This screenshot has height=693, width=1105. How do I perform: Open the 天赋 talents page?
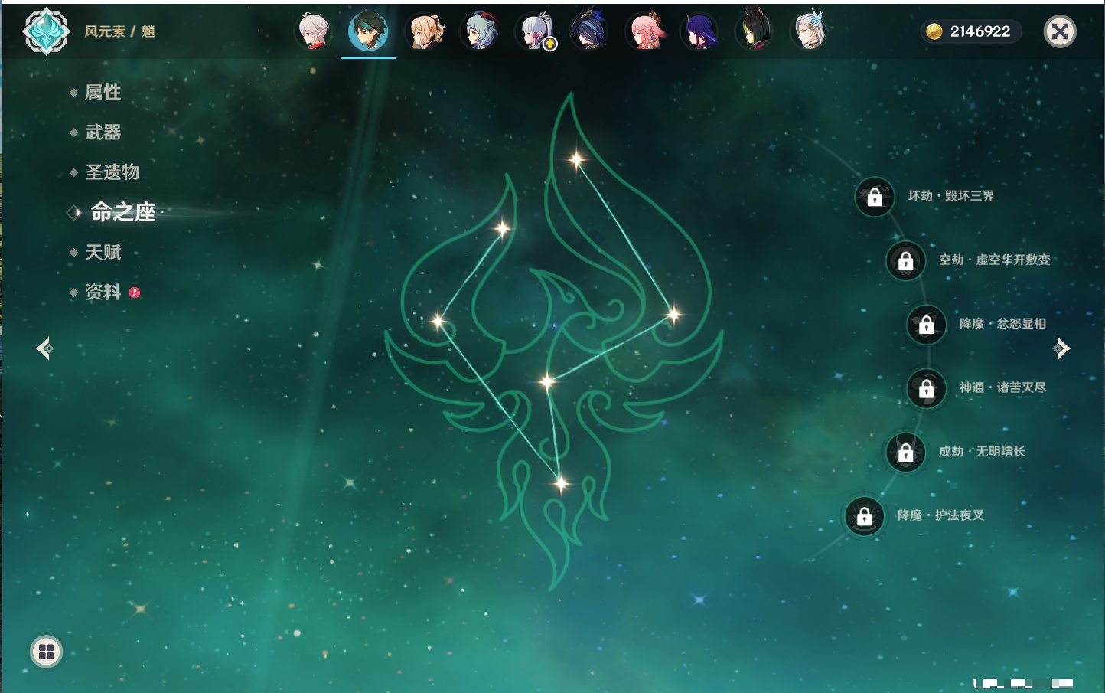click(x=103, y=252)
